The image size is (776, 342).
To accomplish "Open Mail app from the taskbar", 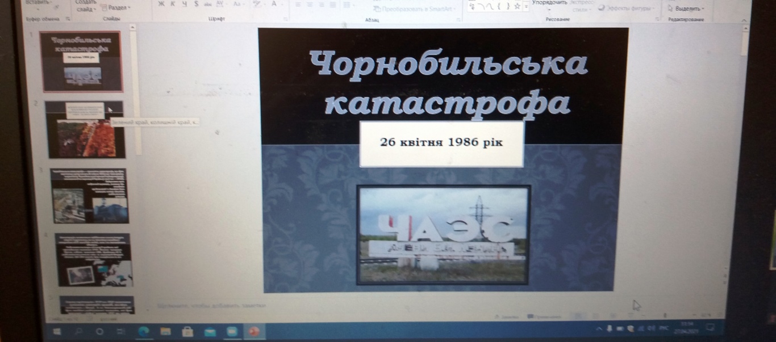I will 210,331.
